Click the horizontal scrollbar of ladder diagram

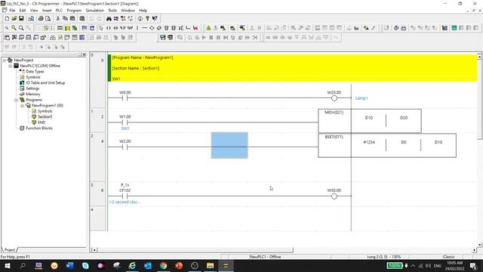pyautogui.click(x=195, y=250)
